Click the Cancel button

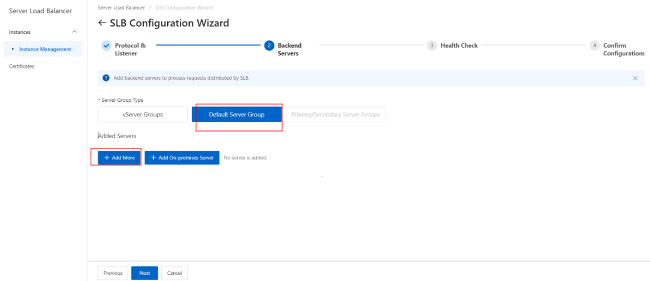pyautogui.click(x=175, y=273)
